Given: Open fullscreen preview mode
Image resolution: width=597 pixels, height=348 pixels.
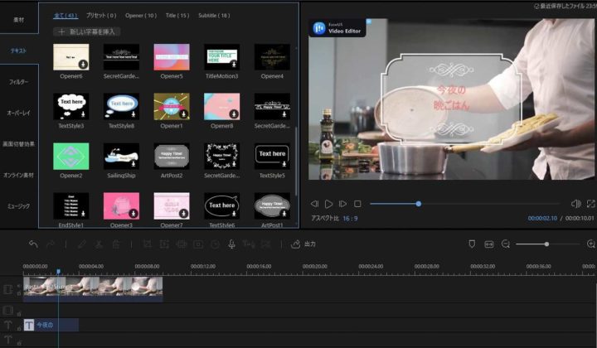Looking at the screenshot, I should (590, 204).
